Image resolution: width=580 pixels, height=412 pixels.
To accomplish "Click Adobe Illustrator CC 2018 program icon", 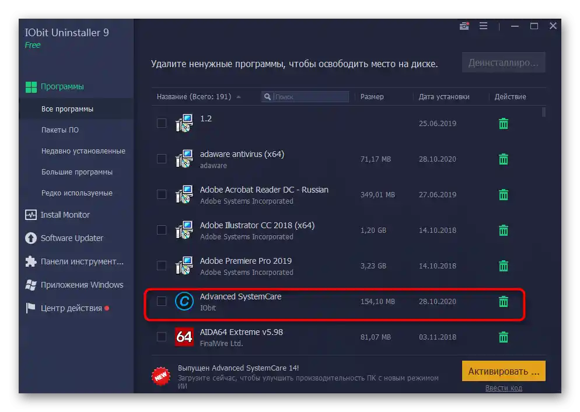I will coord(184,230).
